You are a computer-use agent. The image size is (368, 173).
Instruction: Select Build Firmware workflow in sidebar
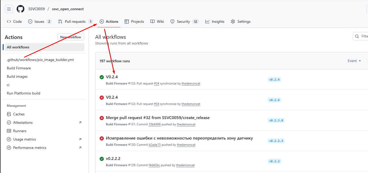pos(19,68)
